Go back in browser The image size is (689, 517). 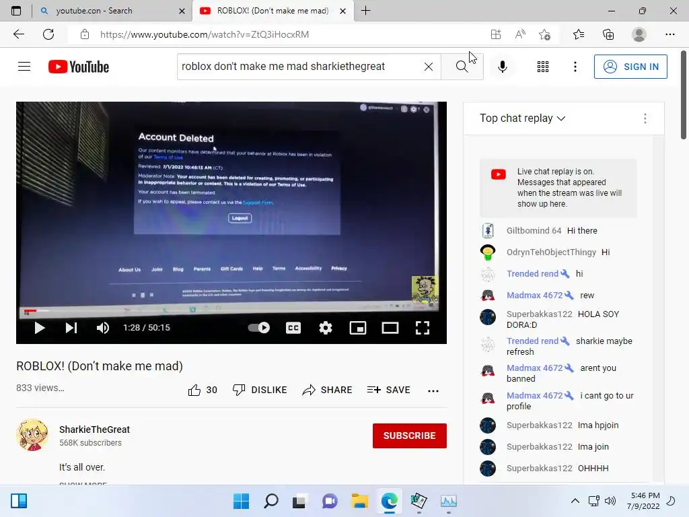pyautogui.click(x=19, y=34)
